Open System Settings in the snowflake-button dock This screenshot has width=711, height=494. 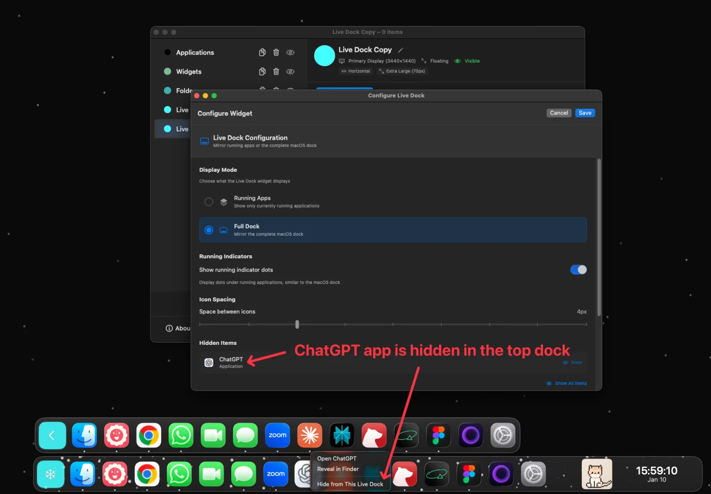[x=533, y=474]
